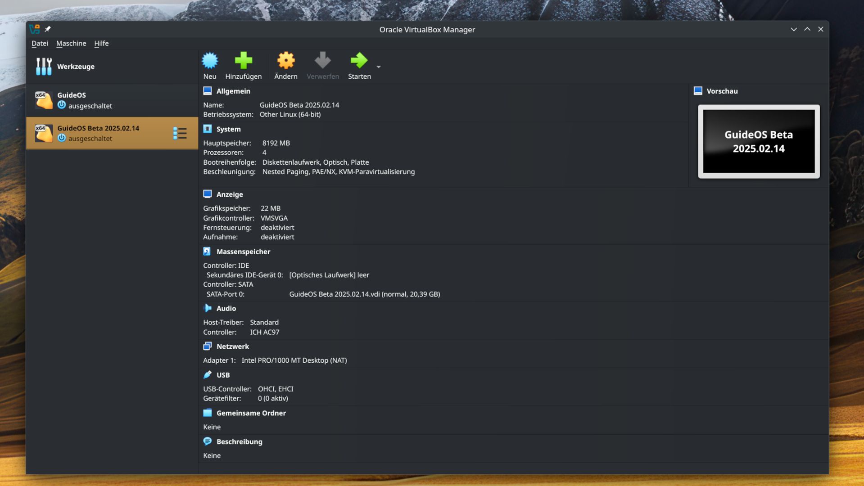
Task: Open the System settings link
Action: 228,129
